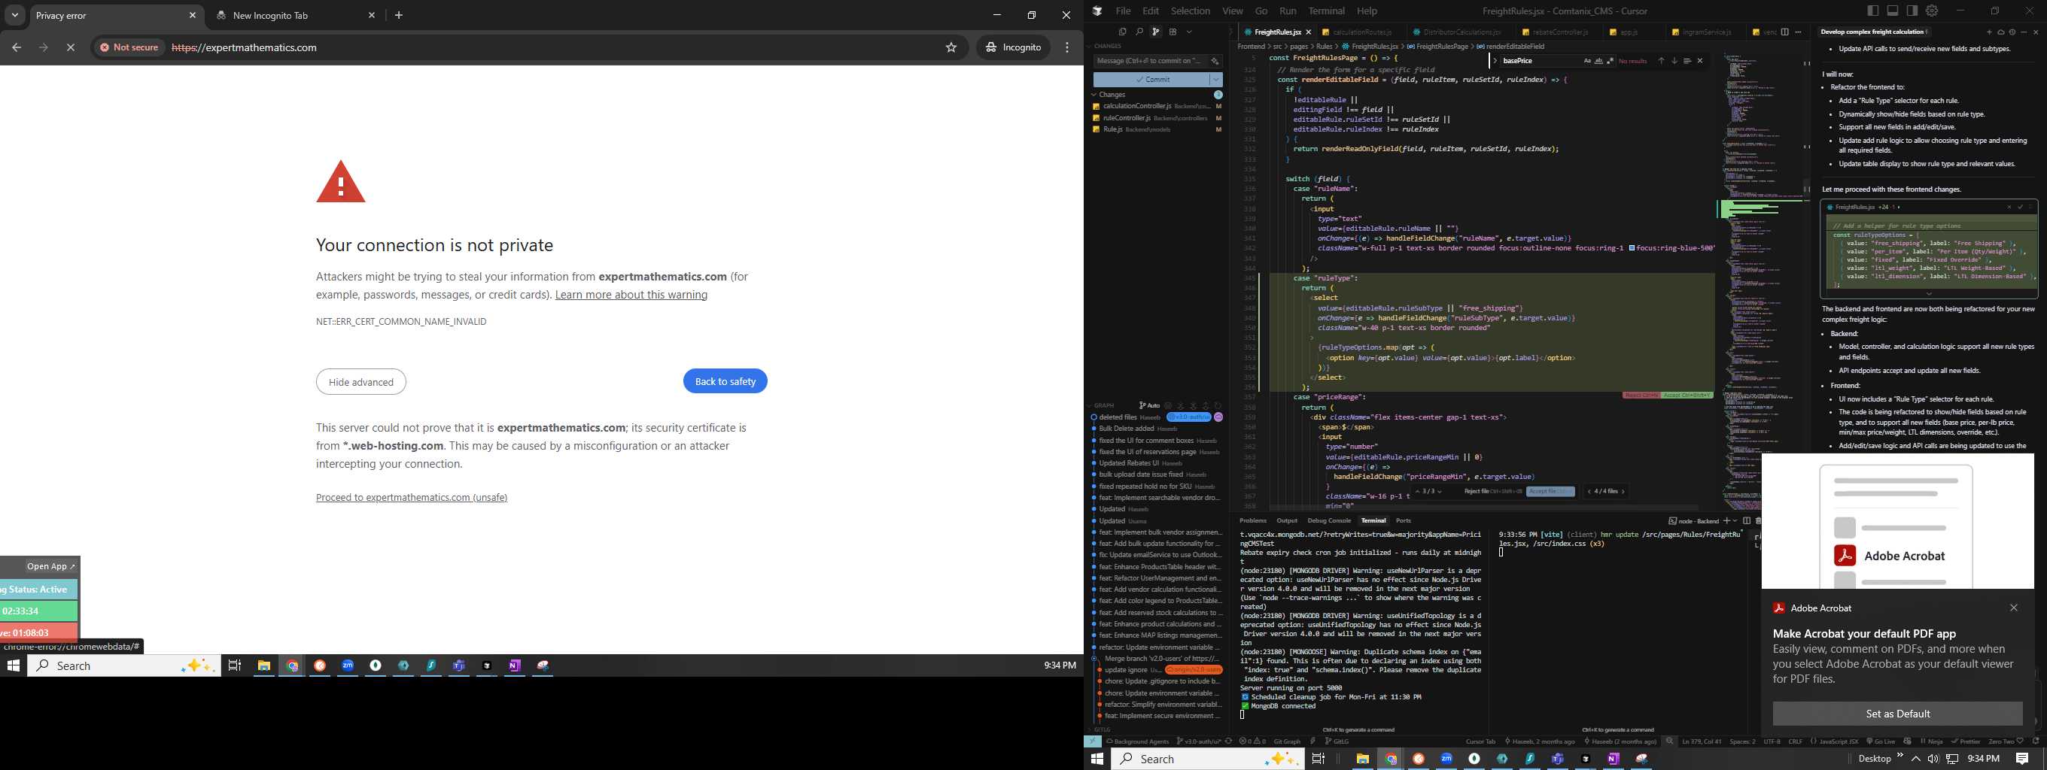
Task: Open a new Chrome tab with plus
Action: coord(399,16)
